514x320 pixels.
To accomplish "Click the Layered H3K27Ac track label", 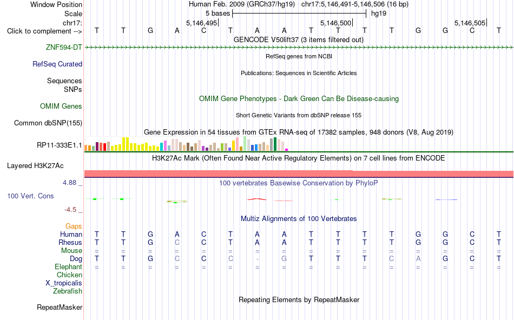I will pyautogui.click(x=35, y=166).
